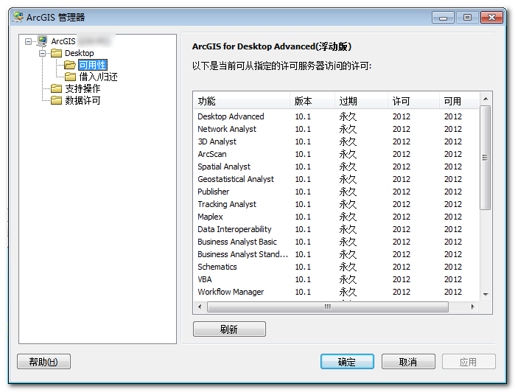Click the 取消 button
The width and height of the screenshot is (515, 392).
coord(408,362)
